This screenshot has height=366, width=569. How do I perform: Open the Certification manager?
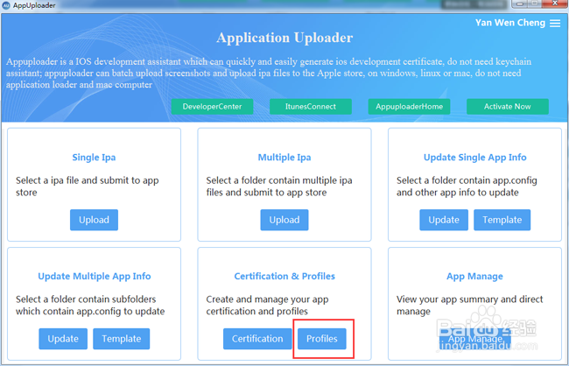point(257,339)
